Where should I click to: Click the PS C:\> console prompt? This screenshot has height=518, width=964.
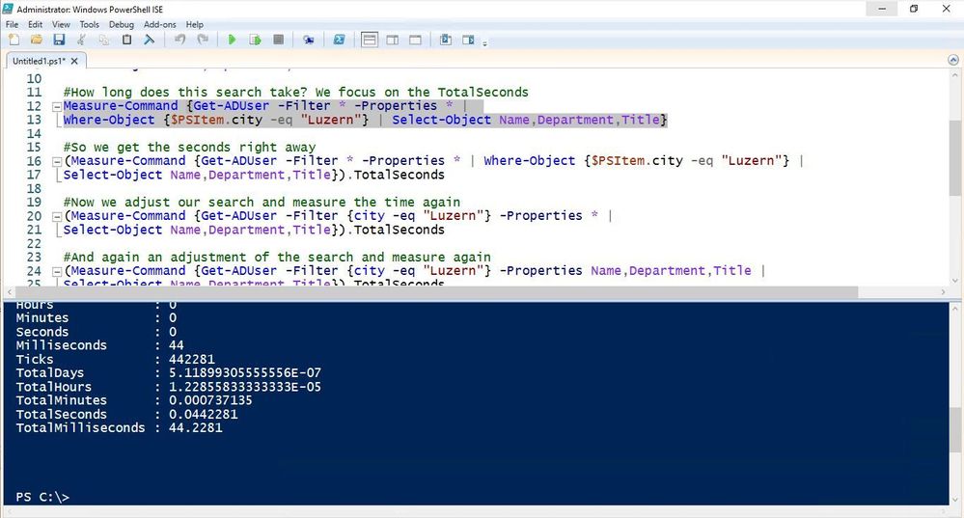pyautogui.click(x=42, y=497)
